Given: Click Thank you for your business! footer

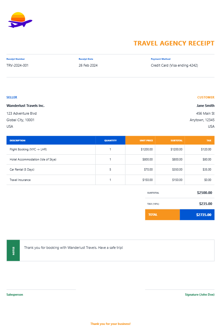Looking at the screenshot, I should point(110,324).
